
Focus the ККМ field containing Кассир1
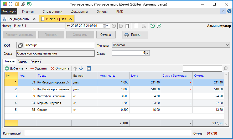pyautogui.click(x=59, y=45)
